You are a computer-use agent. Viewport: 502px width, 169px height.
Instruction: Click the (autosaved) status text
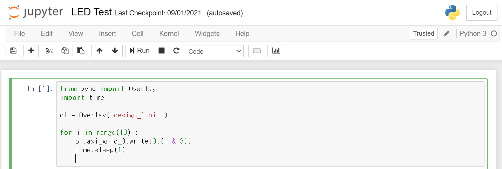pyautogui.click(x=225, y=13)
